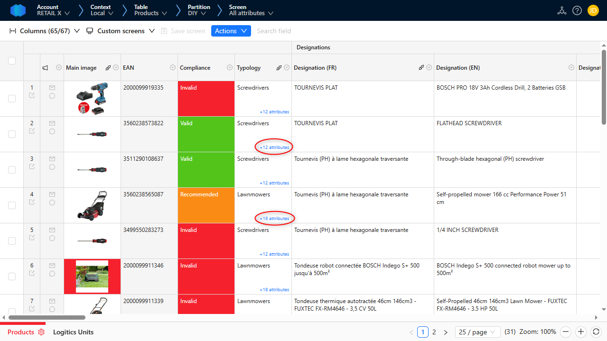Open row 1 edit icon
This screenshot has width=607, height=341.
click(32, 95)
